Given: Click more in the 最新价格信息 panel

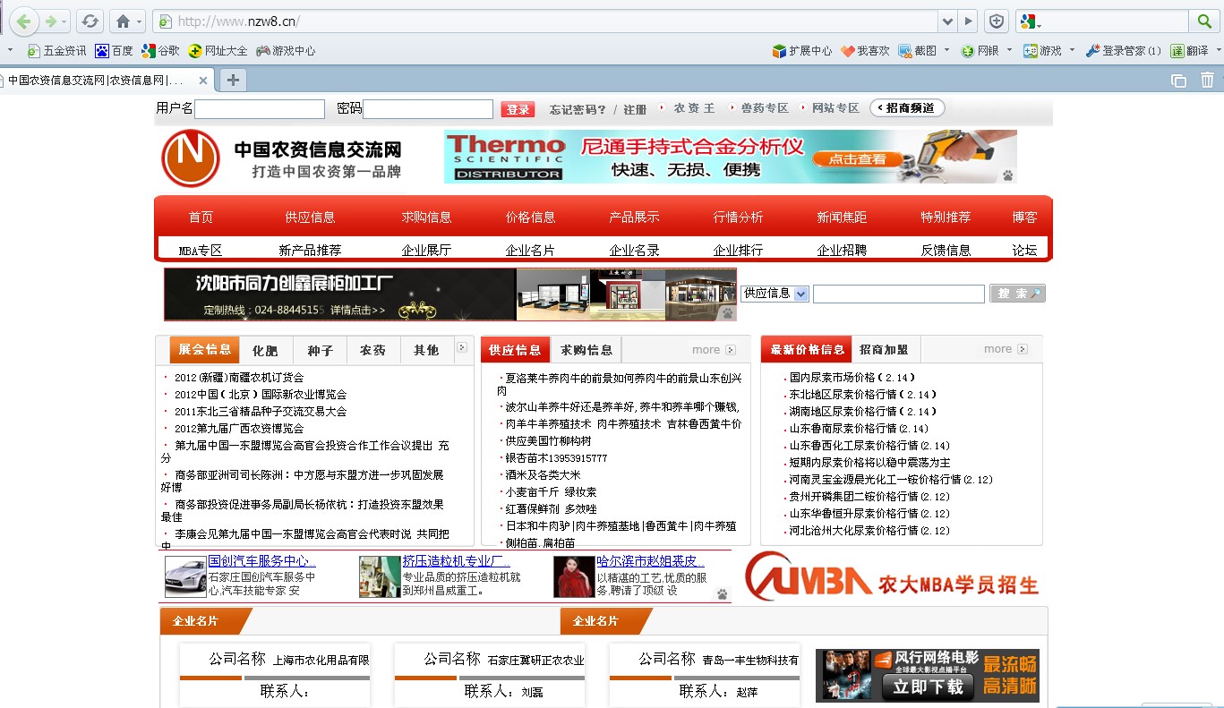Looking at the screenshot, I should point(1006,349).
